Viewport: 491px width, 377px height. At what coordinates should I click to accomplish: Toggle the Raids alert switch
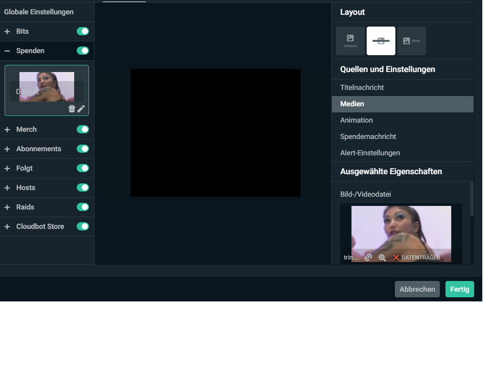pos(83,207)
